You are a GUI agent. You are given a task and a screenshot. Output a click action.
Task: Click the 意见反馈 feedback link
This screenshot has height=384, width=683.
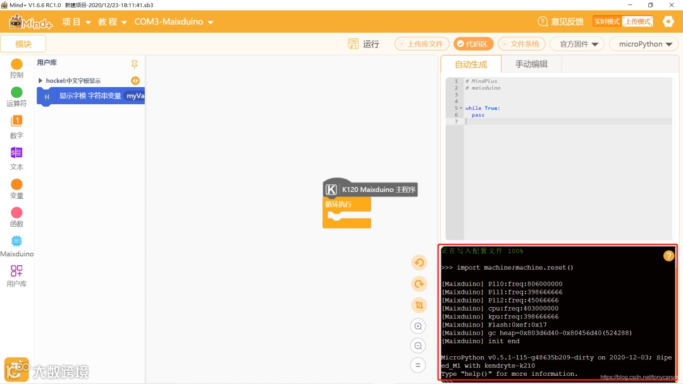coord(567,21)
